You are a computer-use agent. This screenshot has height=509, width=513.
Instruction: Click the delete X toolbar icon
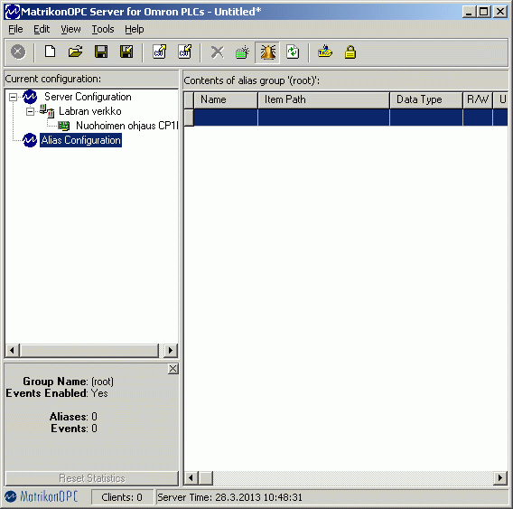(218, 52)
